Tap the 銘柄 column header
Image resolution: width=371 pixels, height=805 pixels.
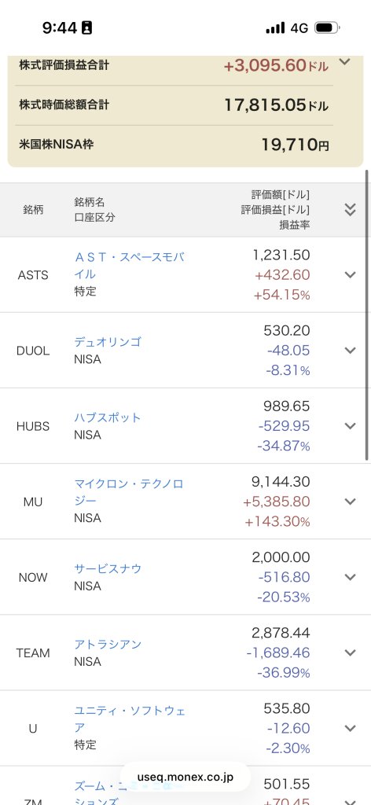pos(33,209)
